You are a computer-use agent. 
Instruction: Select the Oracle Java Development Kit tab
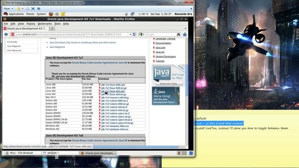click(26, 28)
